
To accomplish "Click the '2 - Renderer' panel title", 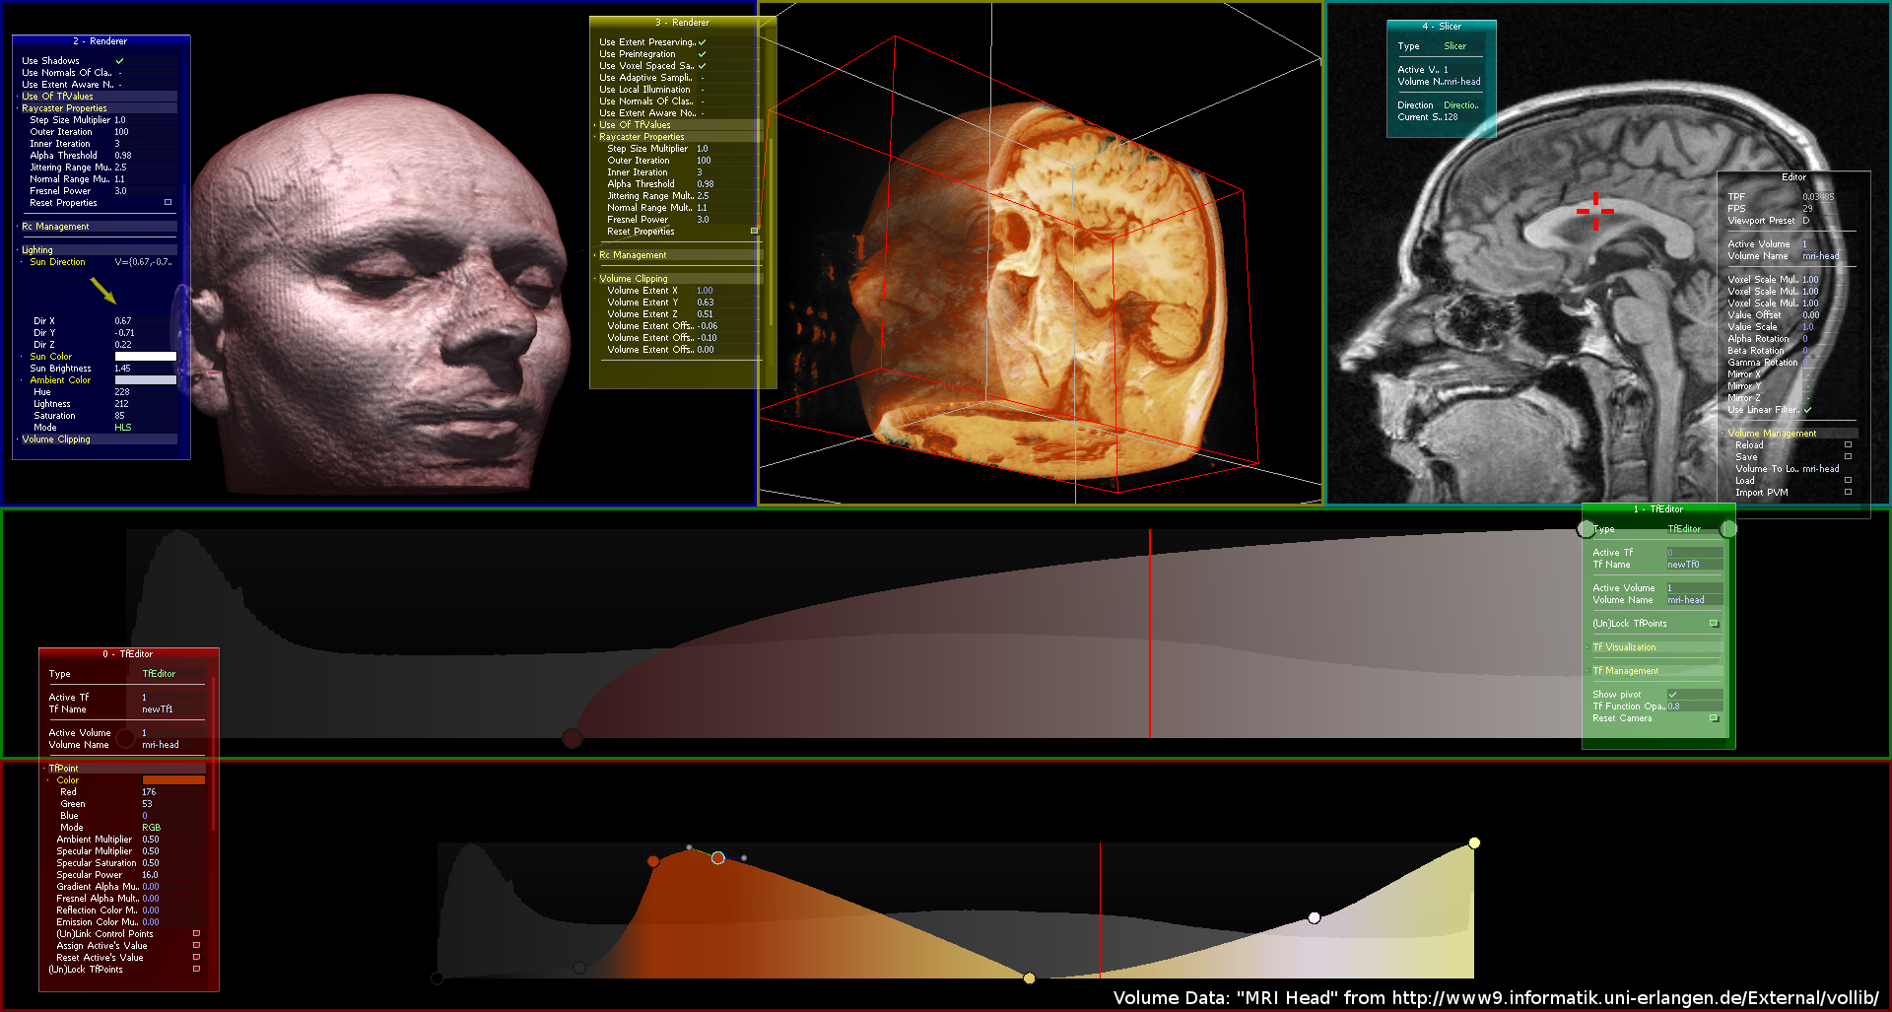I will 100,41.
